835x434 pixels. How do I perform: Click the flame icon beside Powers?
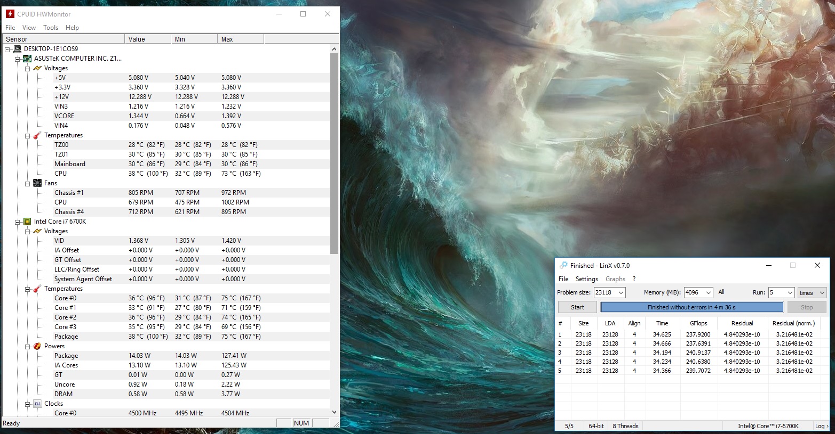click(37, 346)
